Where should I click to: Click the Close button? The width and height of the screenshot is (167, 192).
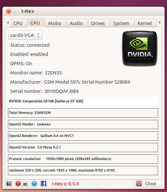coord(148,183)
